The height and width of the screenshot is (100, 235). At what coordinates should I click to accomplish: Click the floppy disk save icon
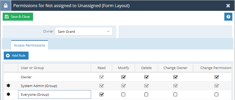[7, 17]
